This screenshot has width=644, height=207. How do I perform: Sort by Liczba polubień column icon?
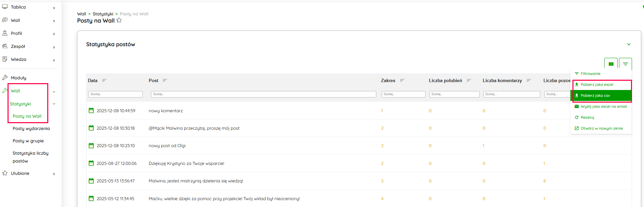(x=469, y=80)
